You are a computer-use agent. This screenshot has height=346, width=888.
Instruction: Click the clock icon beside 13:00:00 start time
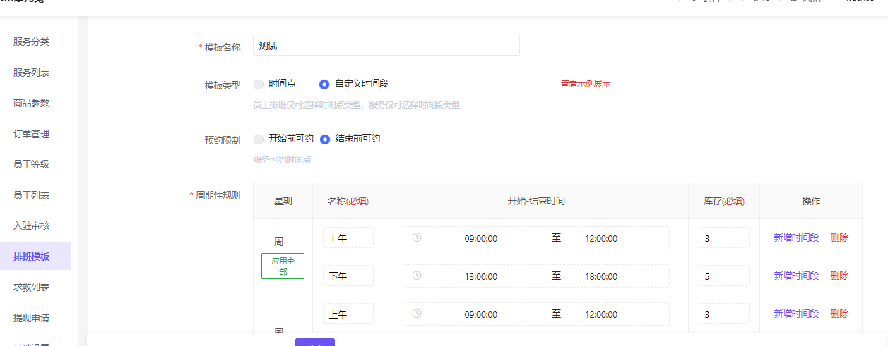(x=417, y=276)
